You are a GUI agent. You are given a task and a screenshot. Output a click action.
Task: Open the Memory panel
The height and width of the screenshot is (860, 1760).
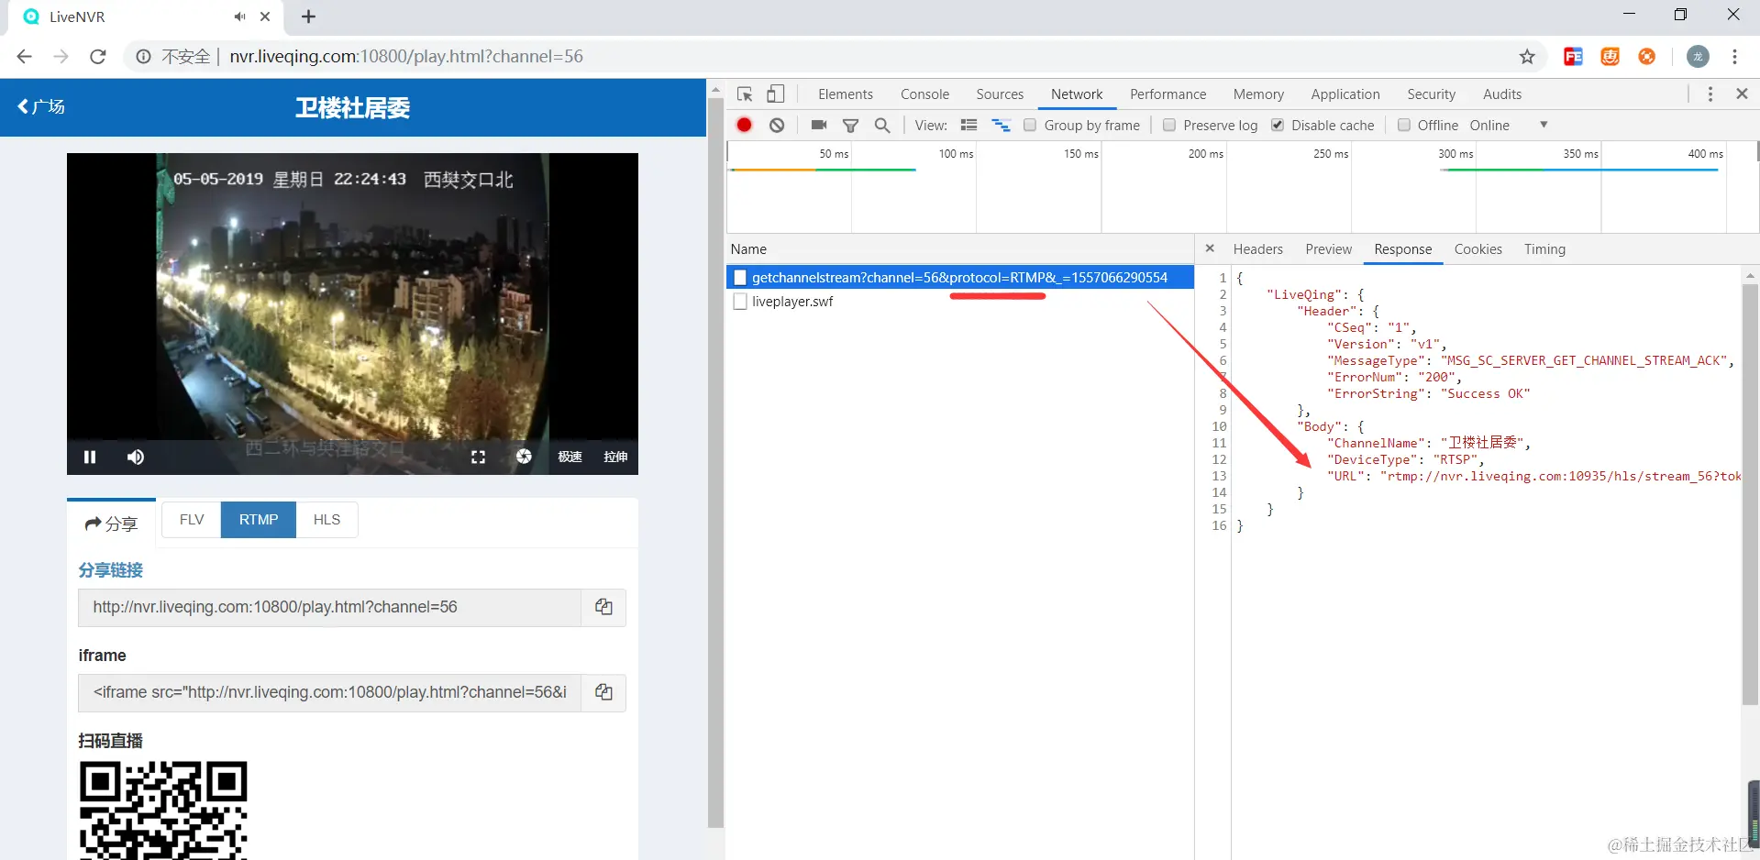click(x=1258, y=94)
